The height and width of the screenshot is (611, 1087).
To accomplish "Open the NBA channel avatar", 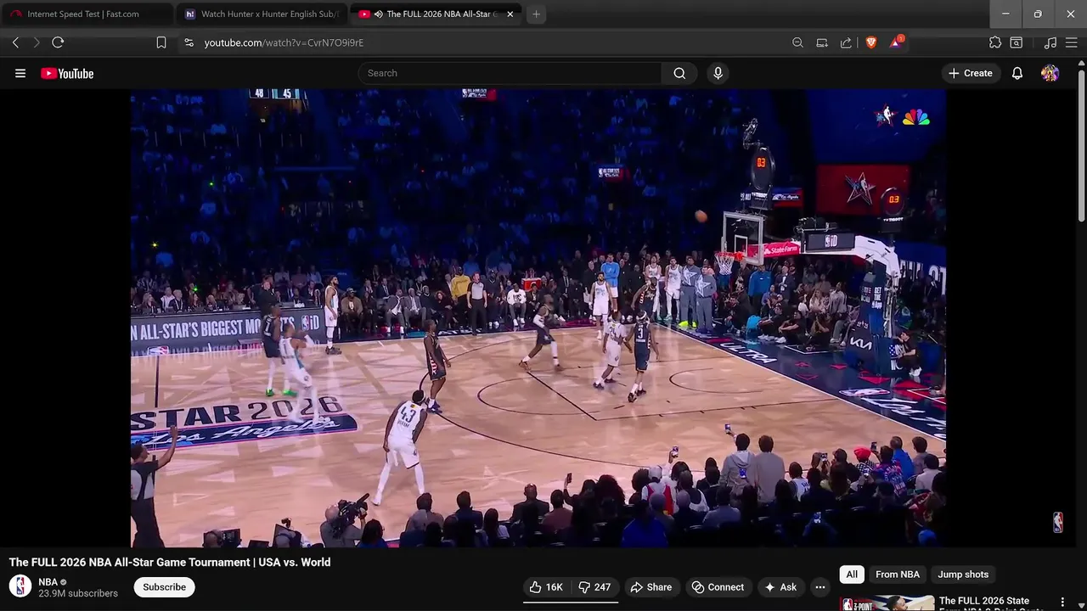I will [x=20, y=586].
